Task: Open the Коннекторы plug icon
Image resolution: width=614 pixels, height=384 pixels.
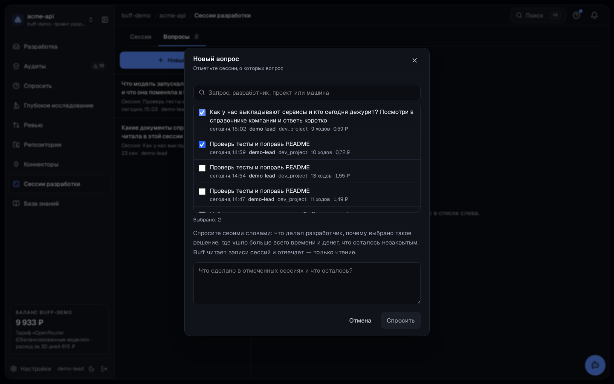Action: point(16,164)
